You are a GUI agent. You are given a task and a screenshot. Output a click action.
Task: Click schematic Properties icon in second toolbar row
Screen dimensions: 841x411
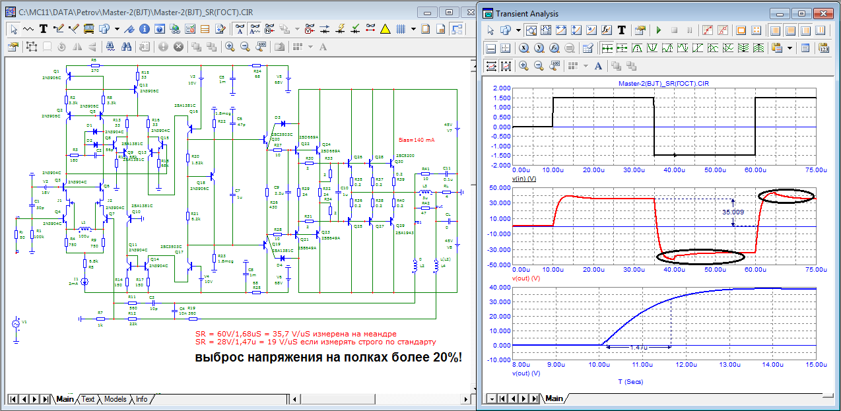pos(13,47)
